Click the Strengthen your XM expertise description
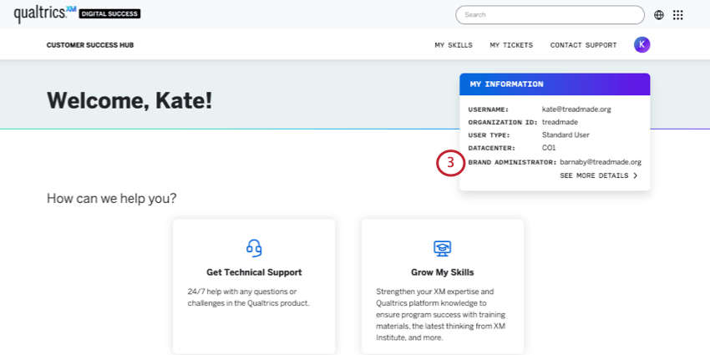The width and height of the screenshot is (710, 355). (441, 315)
